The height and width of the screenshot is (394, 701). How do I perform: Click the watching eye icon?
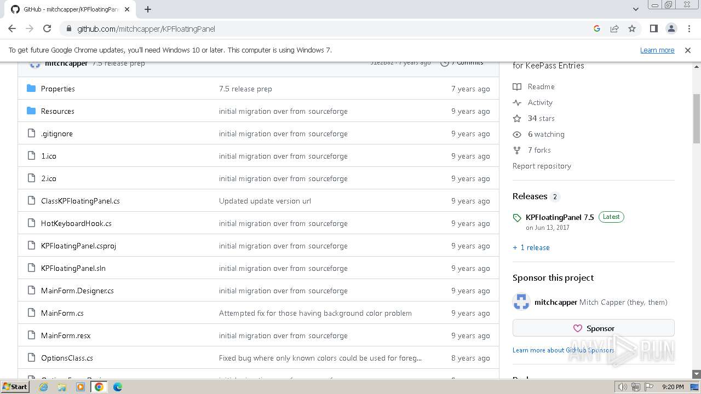(x=517, y=134)
